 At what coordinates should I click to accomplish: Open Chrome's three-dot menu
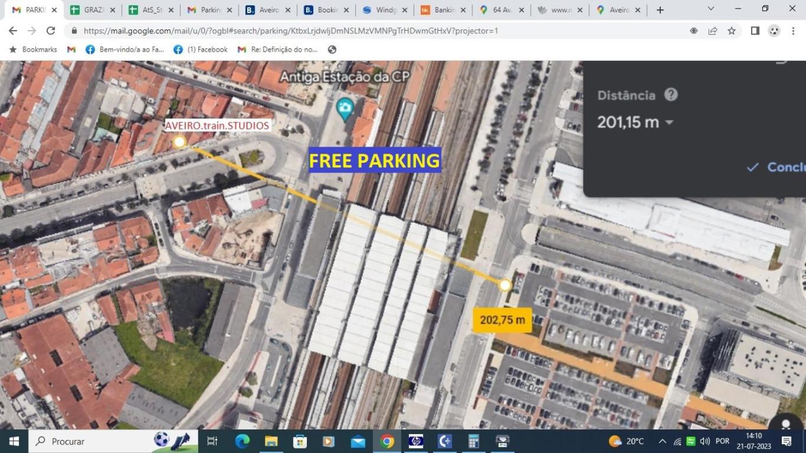pyautogui.click(x=793, y=31)
